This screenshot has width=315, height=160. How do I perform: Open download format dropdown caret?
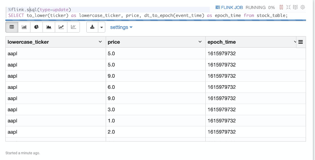(102, 27)
